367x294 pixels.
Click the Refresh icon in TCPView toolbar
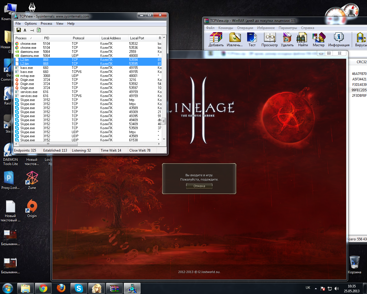point(39,30)
